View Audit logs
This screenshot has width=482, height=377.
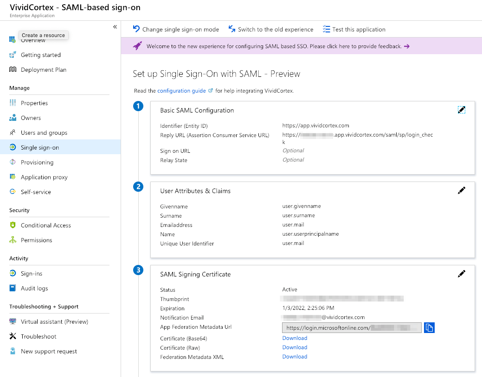34,288
